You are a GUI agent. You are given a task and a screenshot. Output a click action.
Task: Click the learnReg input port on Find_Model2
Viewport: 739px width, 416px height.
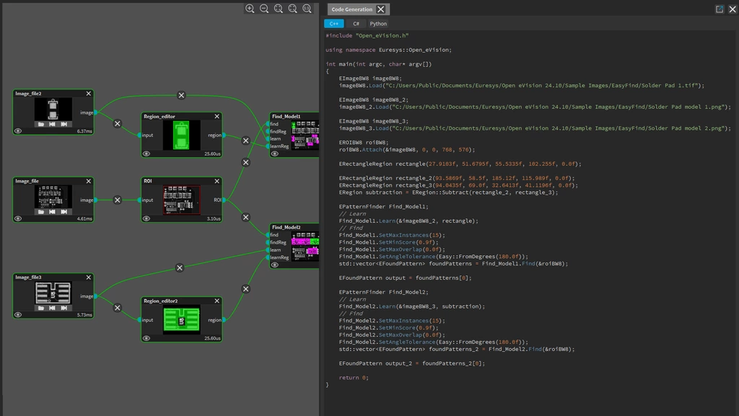coord(268,257)
